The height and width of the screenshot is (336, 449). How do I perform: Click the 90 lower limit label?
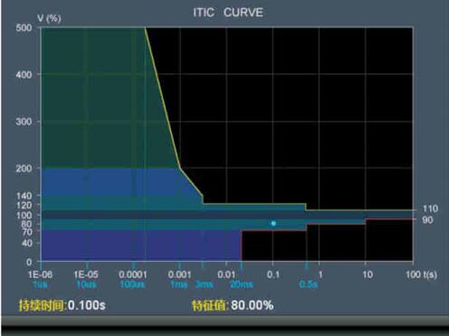point(427,220)
